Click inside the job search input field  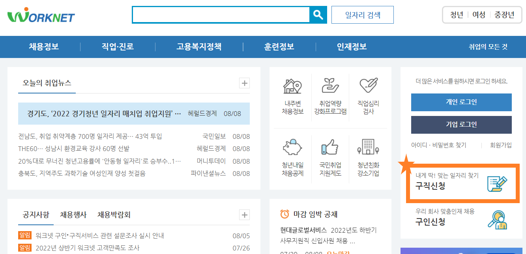(221, 15)
